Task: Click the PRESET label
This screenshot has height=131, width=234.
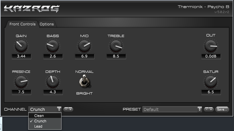Action: [132, 109]
